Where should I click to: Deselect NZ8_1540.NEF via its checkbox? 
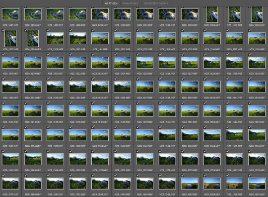point(205,79)
